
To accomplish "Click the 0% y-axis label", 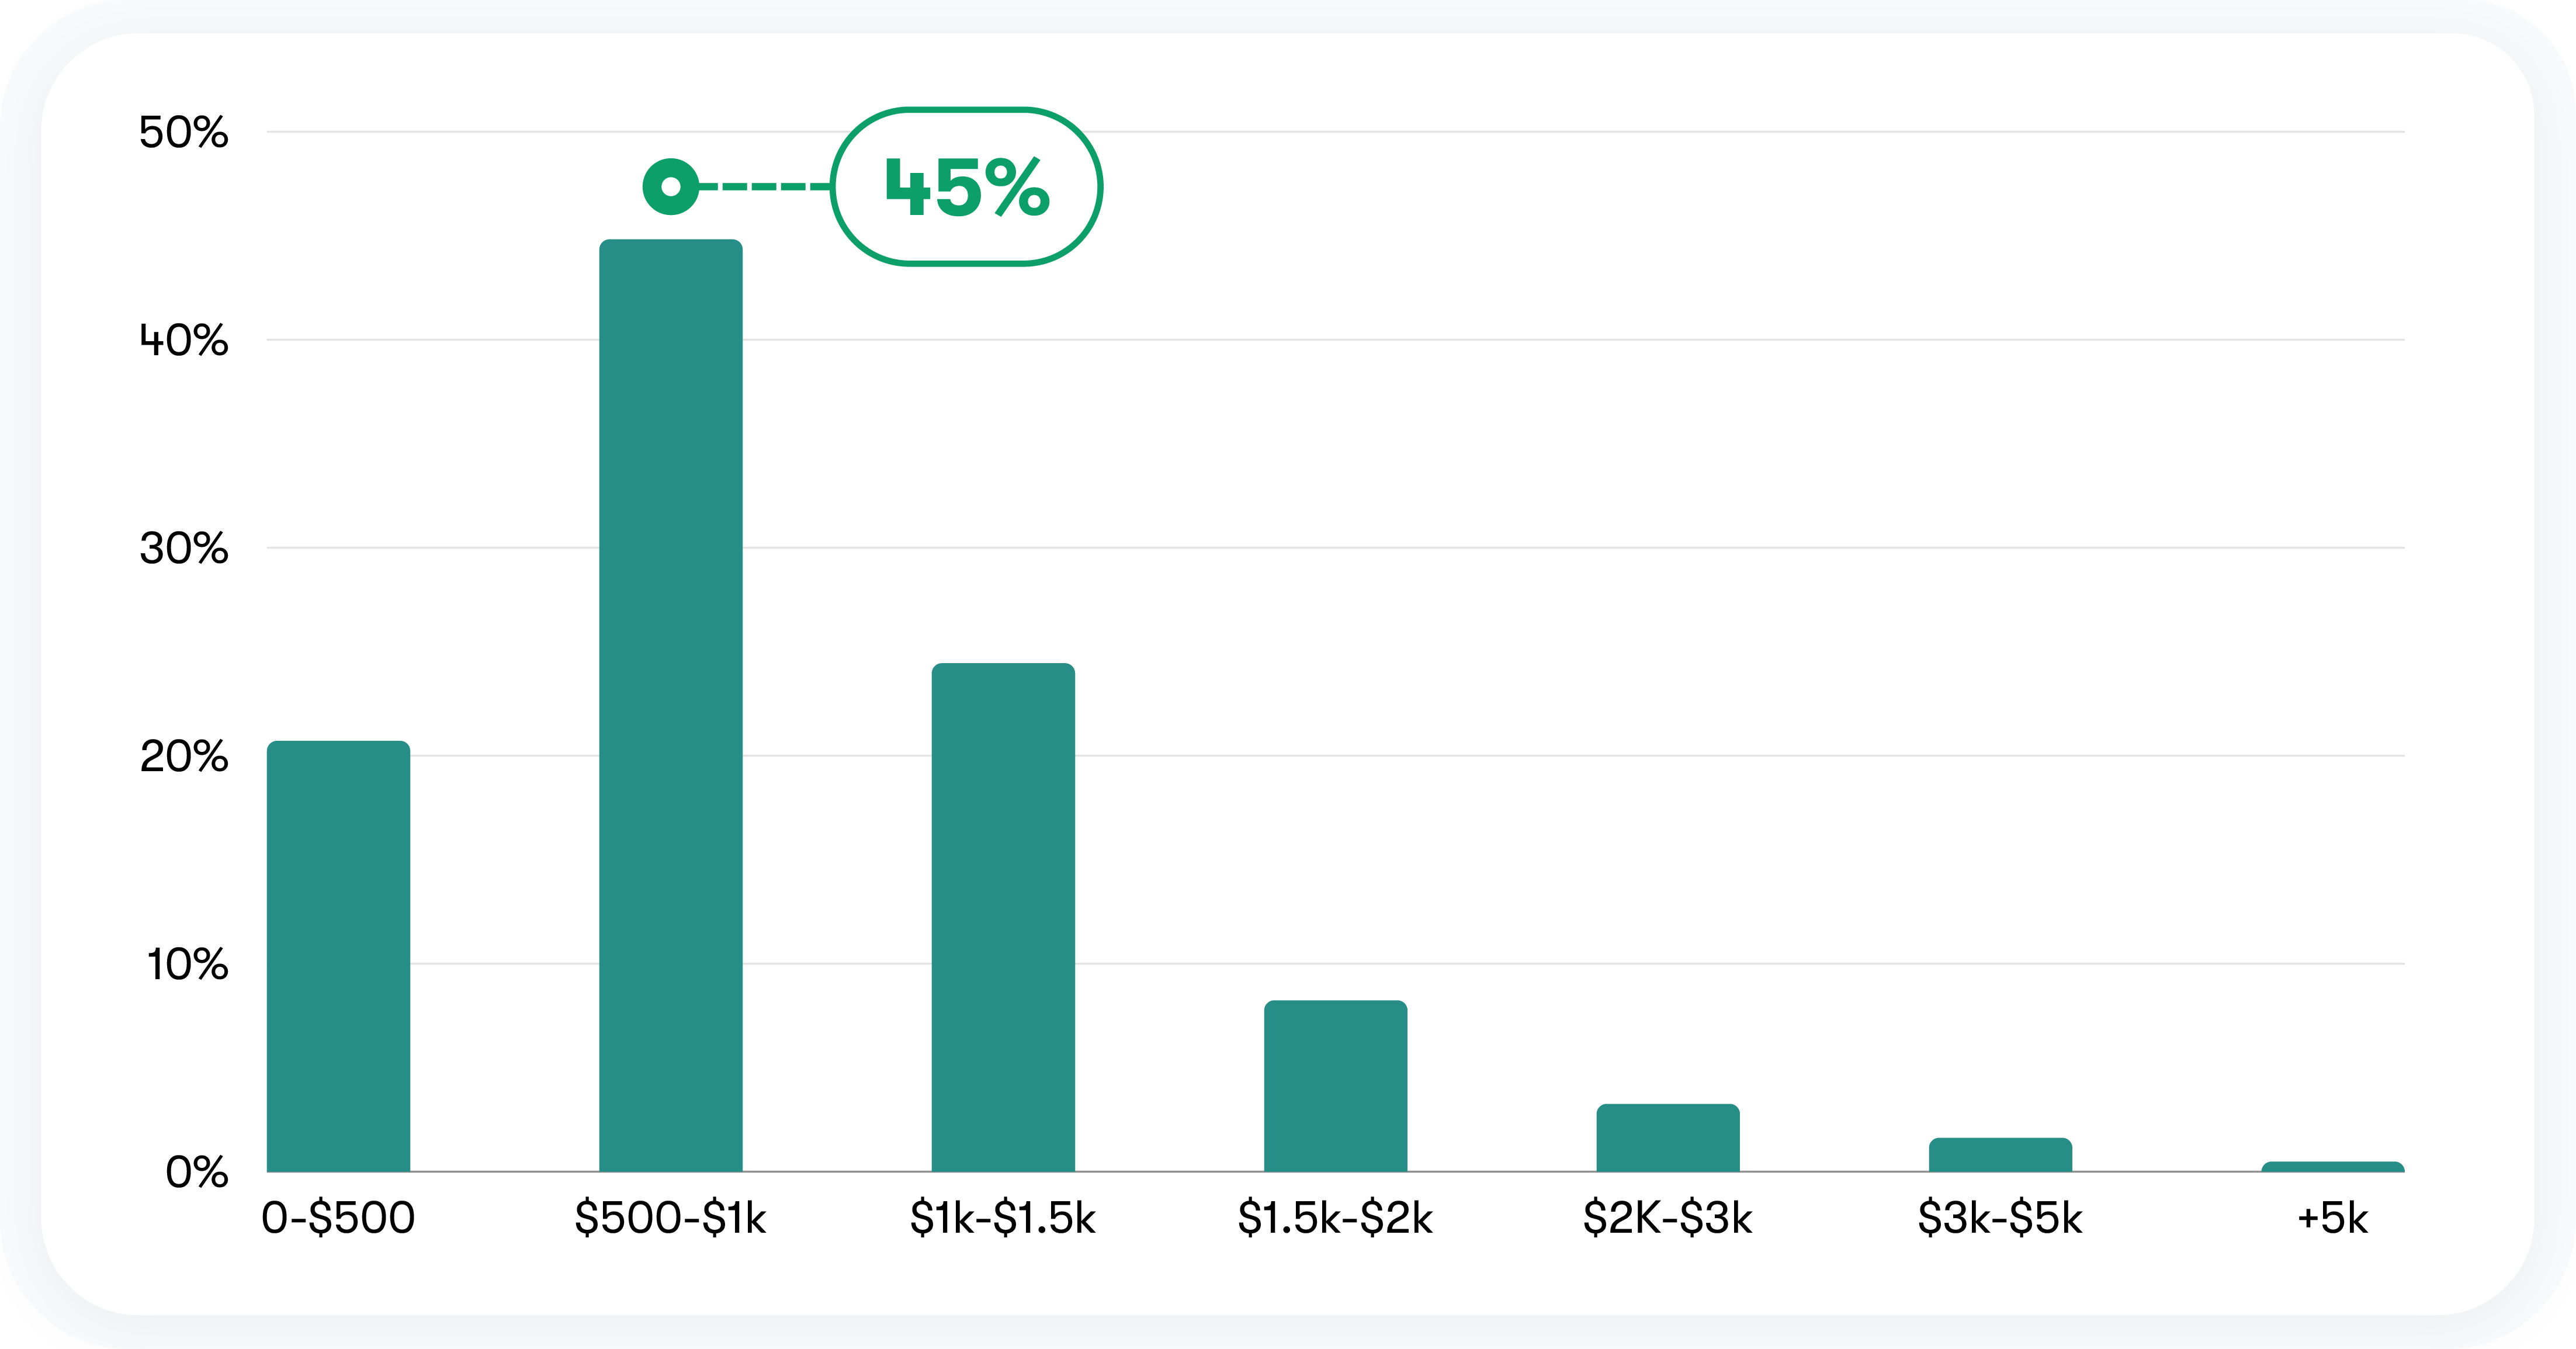I will [197, 1172].
